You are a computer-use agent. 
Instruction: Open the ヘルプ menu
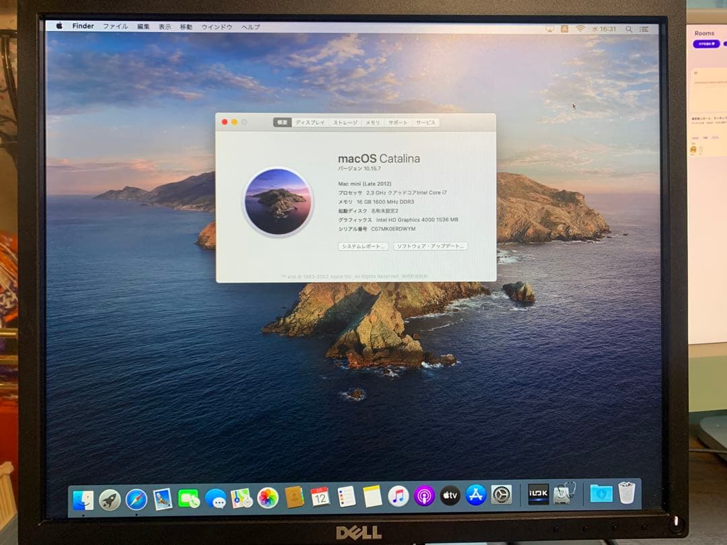click(250, 27)
